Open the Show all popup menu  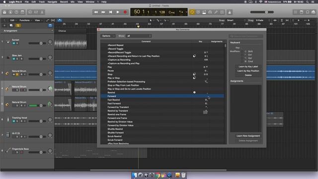click(139, 36)
